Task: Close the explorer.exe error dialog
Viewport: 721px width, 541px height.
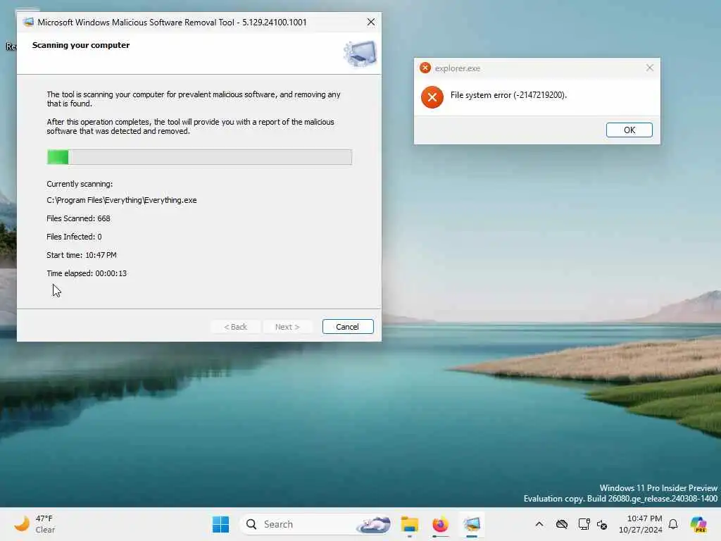Action: (649, 68)
